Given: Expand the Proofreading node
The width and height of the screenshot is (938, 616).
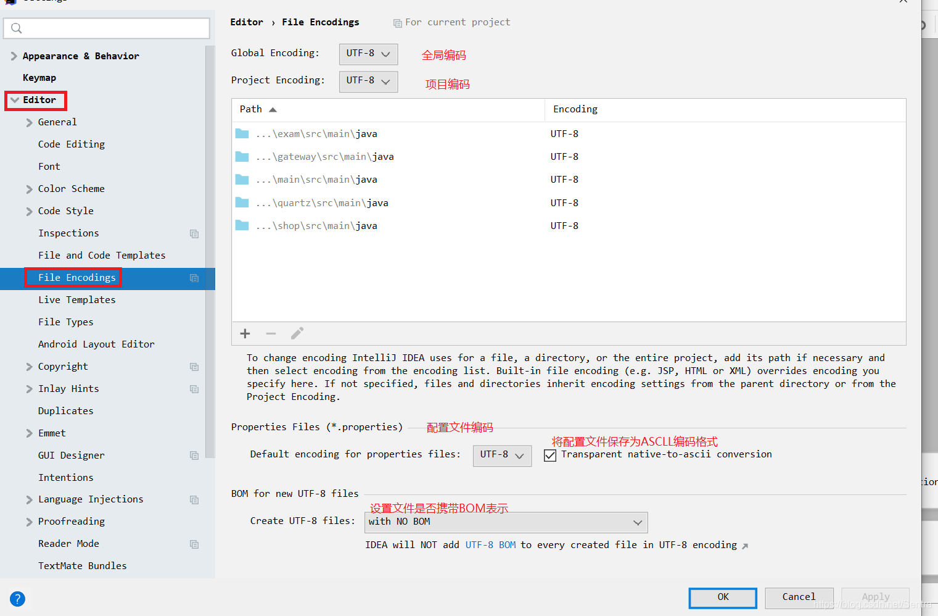Looking at the screenshot, I should click(x=29, y=522).
